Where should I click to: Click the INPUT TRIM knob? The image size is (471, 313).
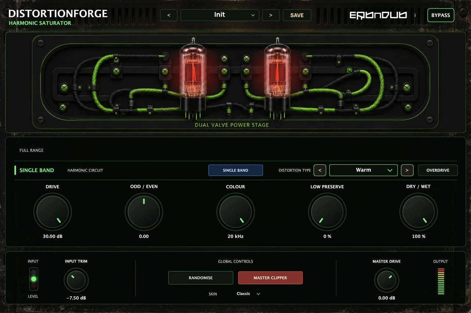pyautogui.click(x=76, y=281)
